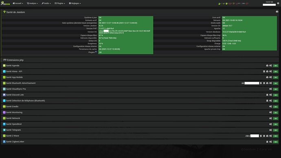Open gears icon on Santé Speedtest row
Viewport: 281px width, 158px height.
point(270,124)
